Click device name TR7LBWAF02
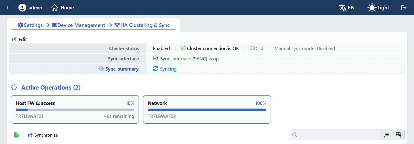The image size is (414, 144). 162,116
